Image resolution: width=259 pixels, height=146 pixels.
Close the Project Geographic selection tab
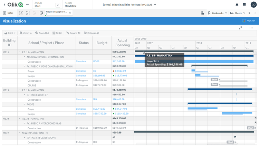(70, 12)
